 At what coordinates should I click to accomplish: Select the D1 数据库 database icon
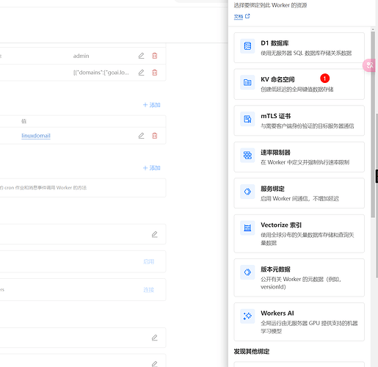[247, 46]
